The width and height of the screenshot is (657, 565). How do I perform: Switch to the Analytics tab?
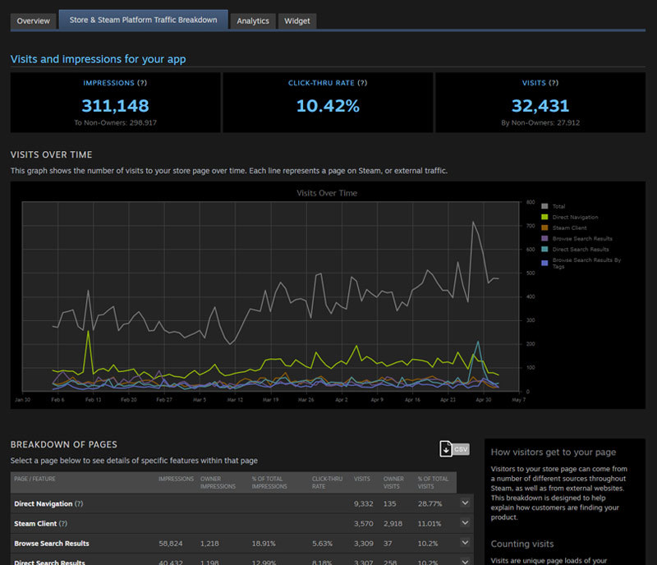click(x=253, y=21)
